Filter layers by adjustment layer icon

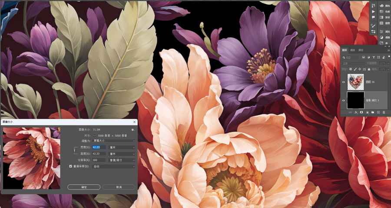point(368,57)
